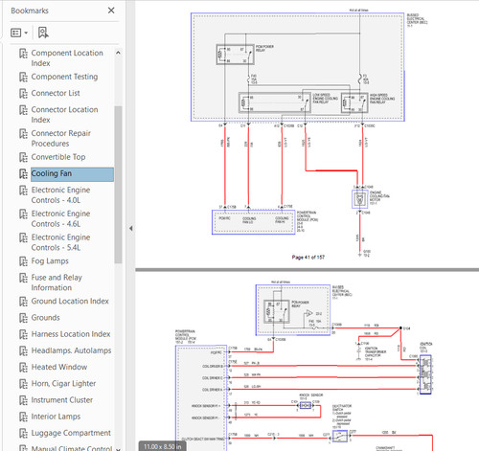479x451 pixels.
Task: Jump to the Instrument Cluster bookmark
Action: pos(62,400)
